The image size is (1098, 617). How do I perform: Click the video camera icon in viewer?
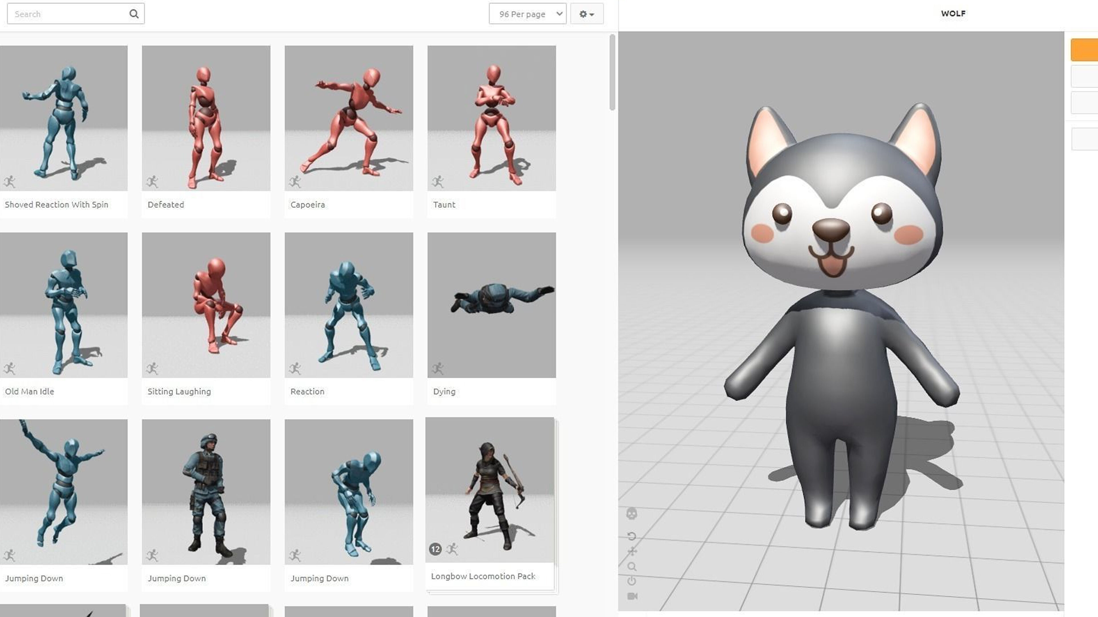(x=632, y=596)
